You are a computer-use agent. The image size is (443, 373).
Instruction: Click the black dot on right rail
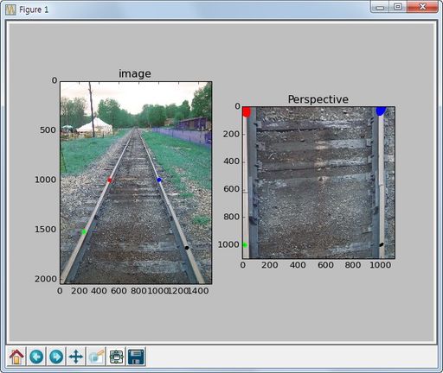click(x=187, y=248)
